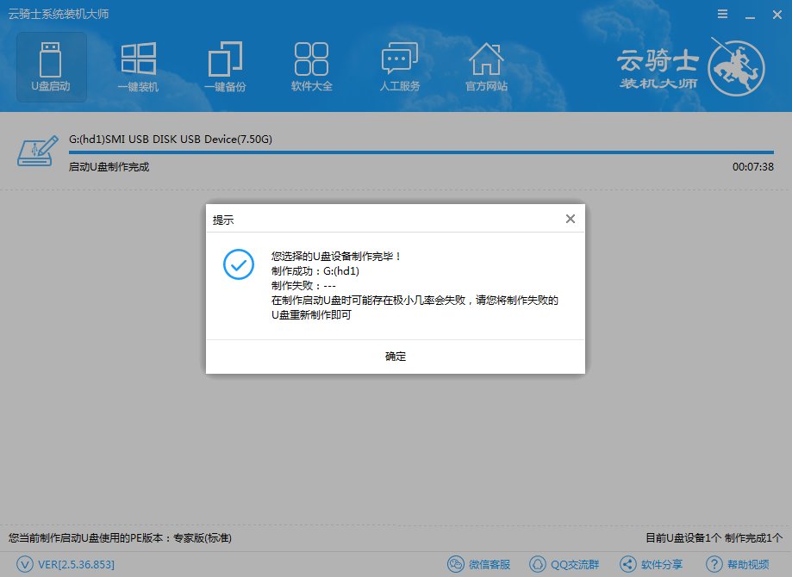Join the QQ交流群 group

click(564, 564)
